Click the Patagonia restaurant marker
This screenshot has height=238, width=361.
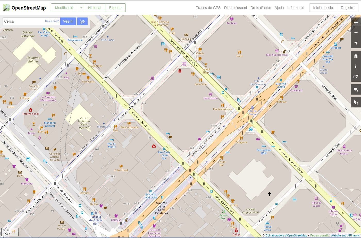click(x=241, y=138)
